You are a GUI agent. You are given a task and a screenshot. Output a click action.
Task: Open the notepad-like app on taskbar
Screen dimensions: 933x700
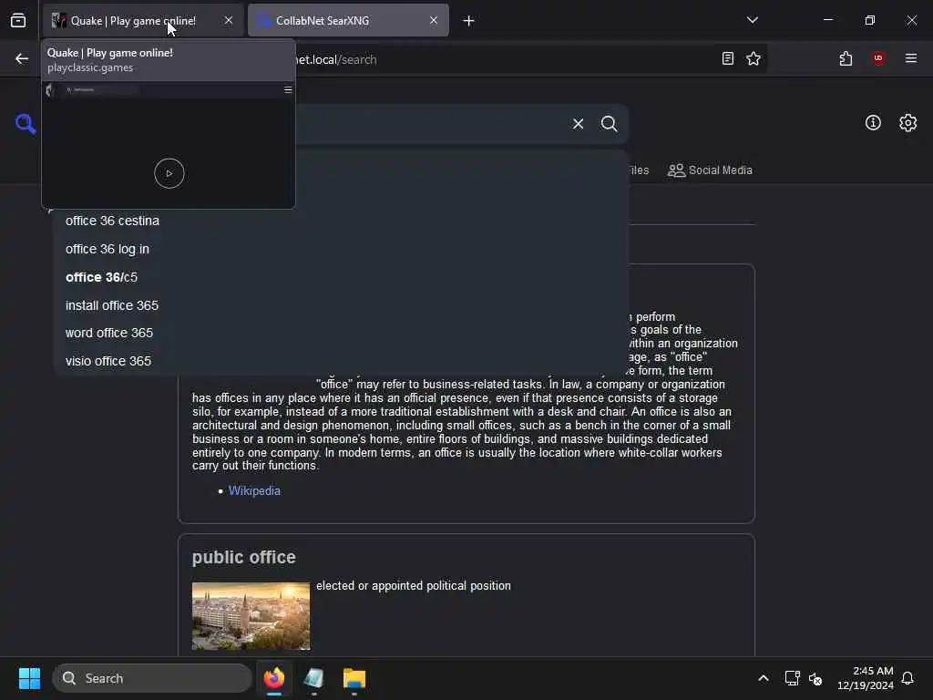pyautogui.click(x=313, y=678)
